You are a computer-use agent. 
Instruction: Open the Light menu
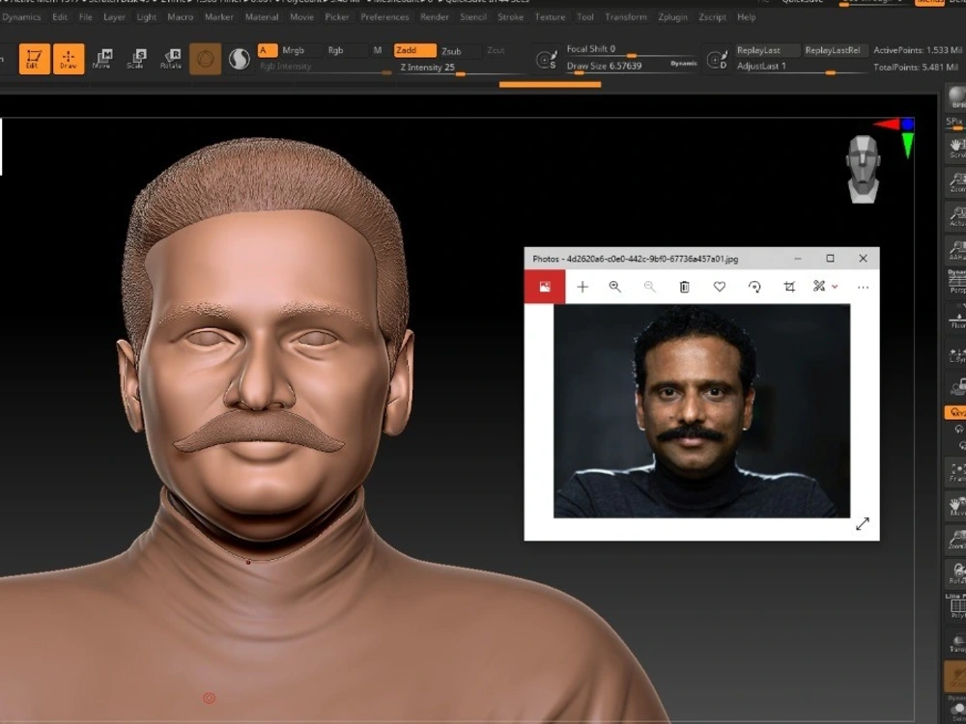tap(147, 17)
